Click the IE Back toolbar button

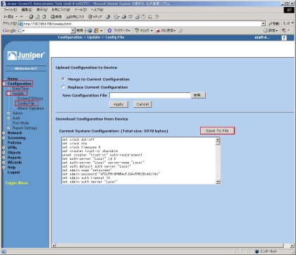point(8,17)
